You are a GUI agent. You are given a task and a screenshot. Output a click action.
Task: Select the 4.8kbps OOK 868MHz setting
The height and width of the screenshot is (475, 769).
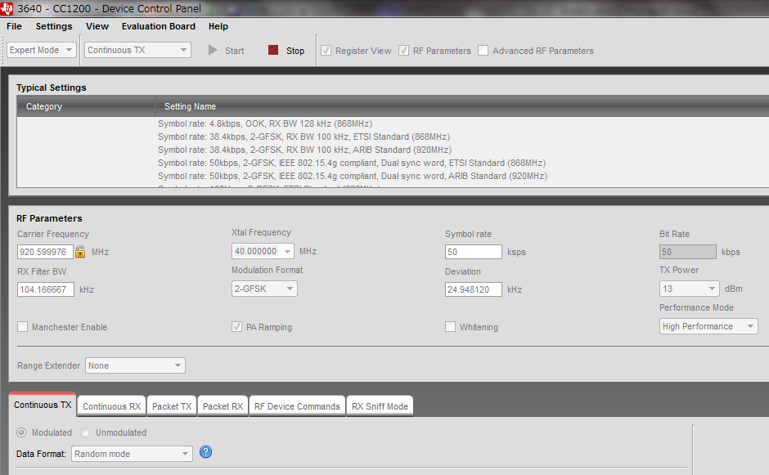click(265, 123)
